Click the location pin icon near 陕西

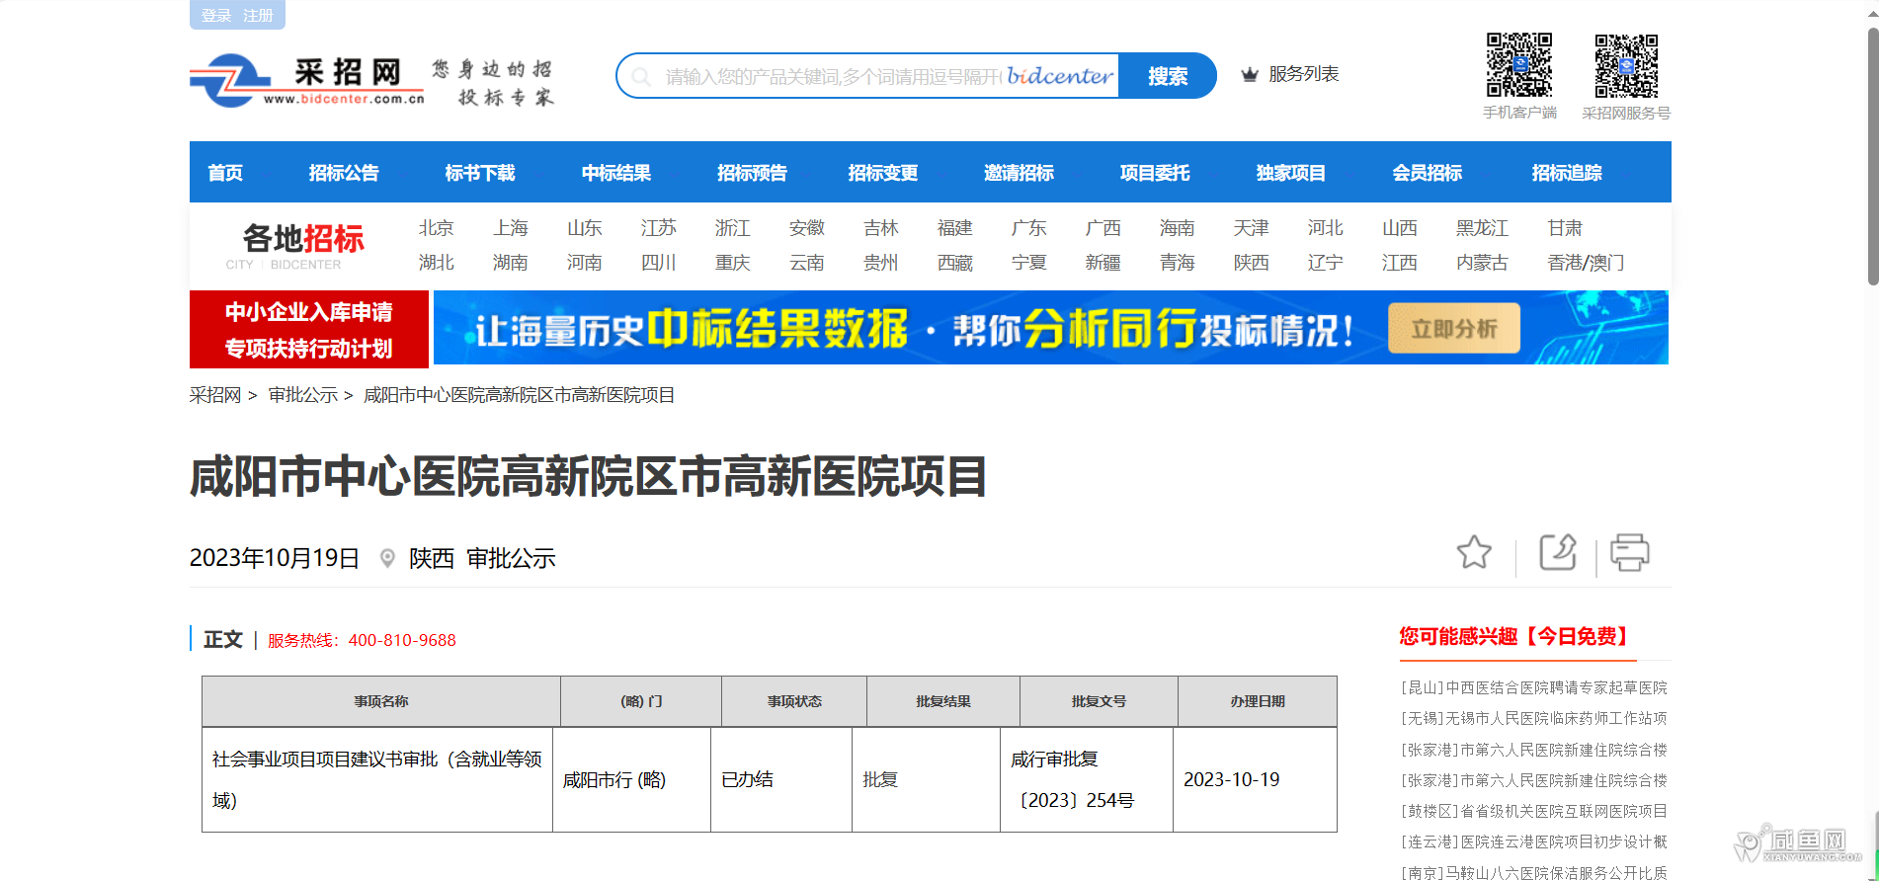click(x=387, y=558)
